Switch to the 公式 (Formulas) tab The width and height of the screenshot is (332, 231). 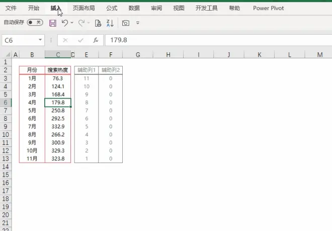pyautogui.click(x=112, y=8)
